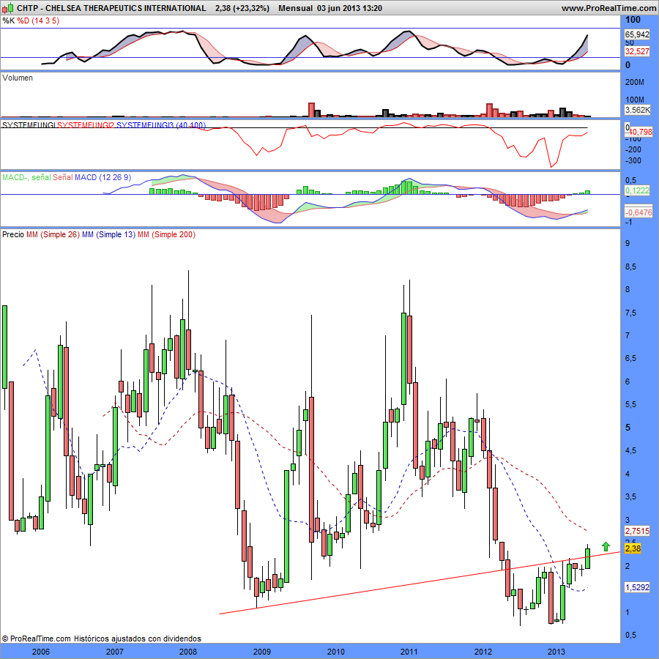
Task: Select the Precio label on the price panel
Action: click(x=13, y=234)
